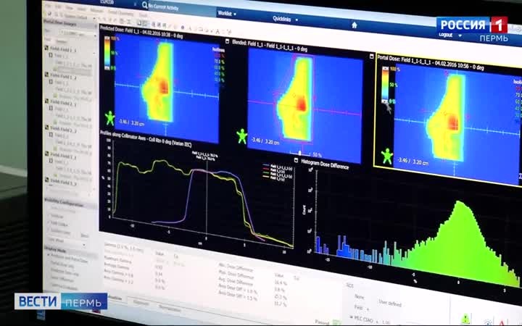Click the field icon beside Field 2_1

pyautogui.click(x=46, y=101)
